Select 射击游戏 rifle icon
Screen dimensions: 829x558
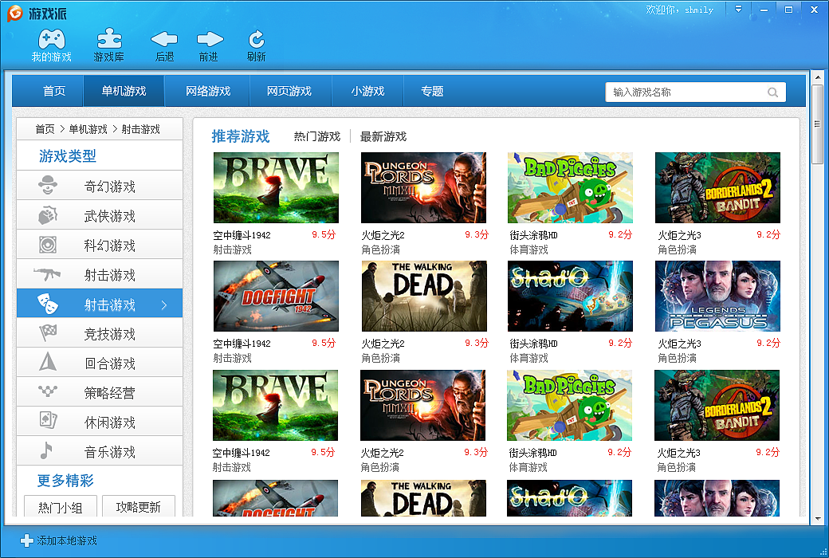[x=47, y=274]
